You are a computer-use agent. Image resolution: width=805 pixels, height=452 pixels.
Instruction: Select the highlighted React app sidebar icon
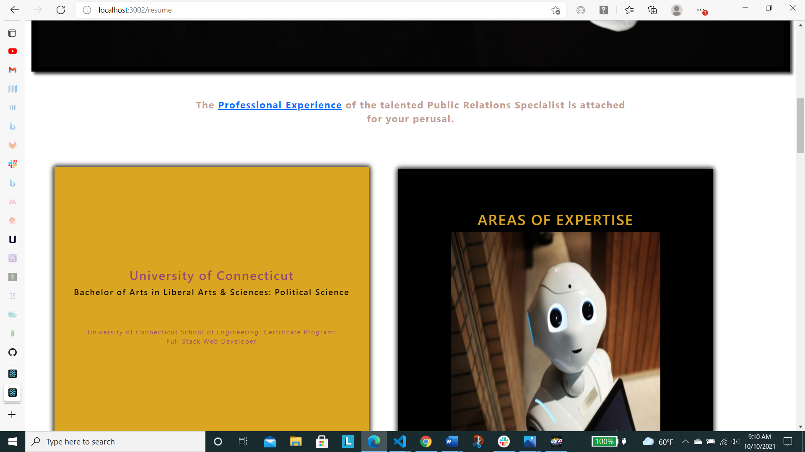click(x=13, y=393)
